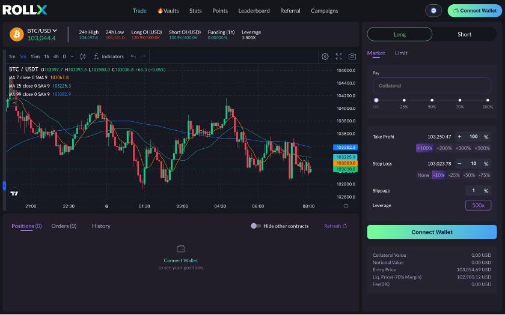The width and height of the screenshot is (505, 315).
Task: Switch to Market order tab
Action: 376,53
